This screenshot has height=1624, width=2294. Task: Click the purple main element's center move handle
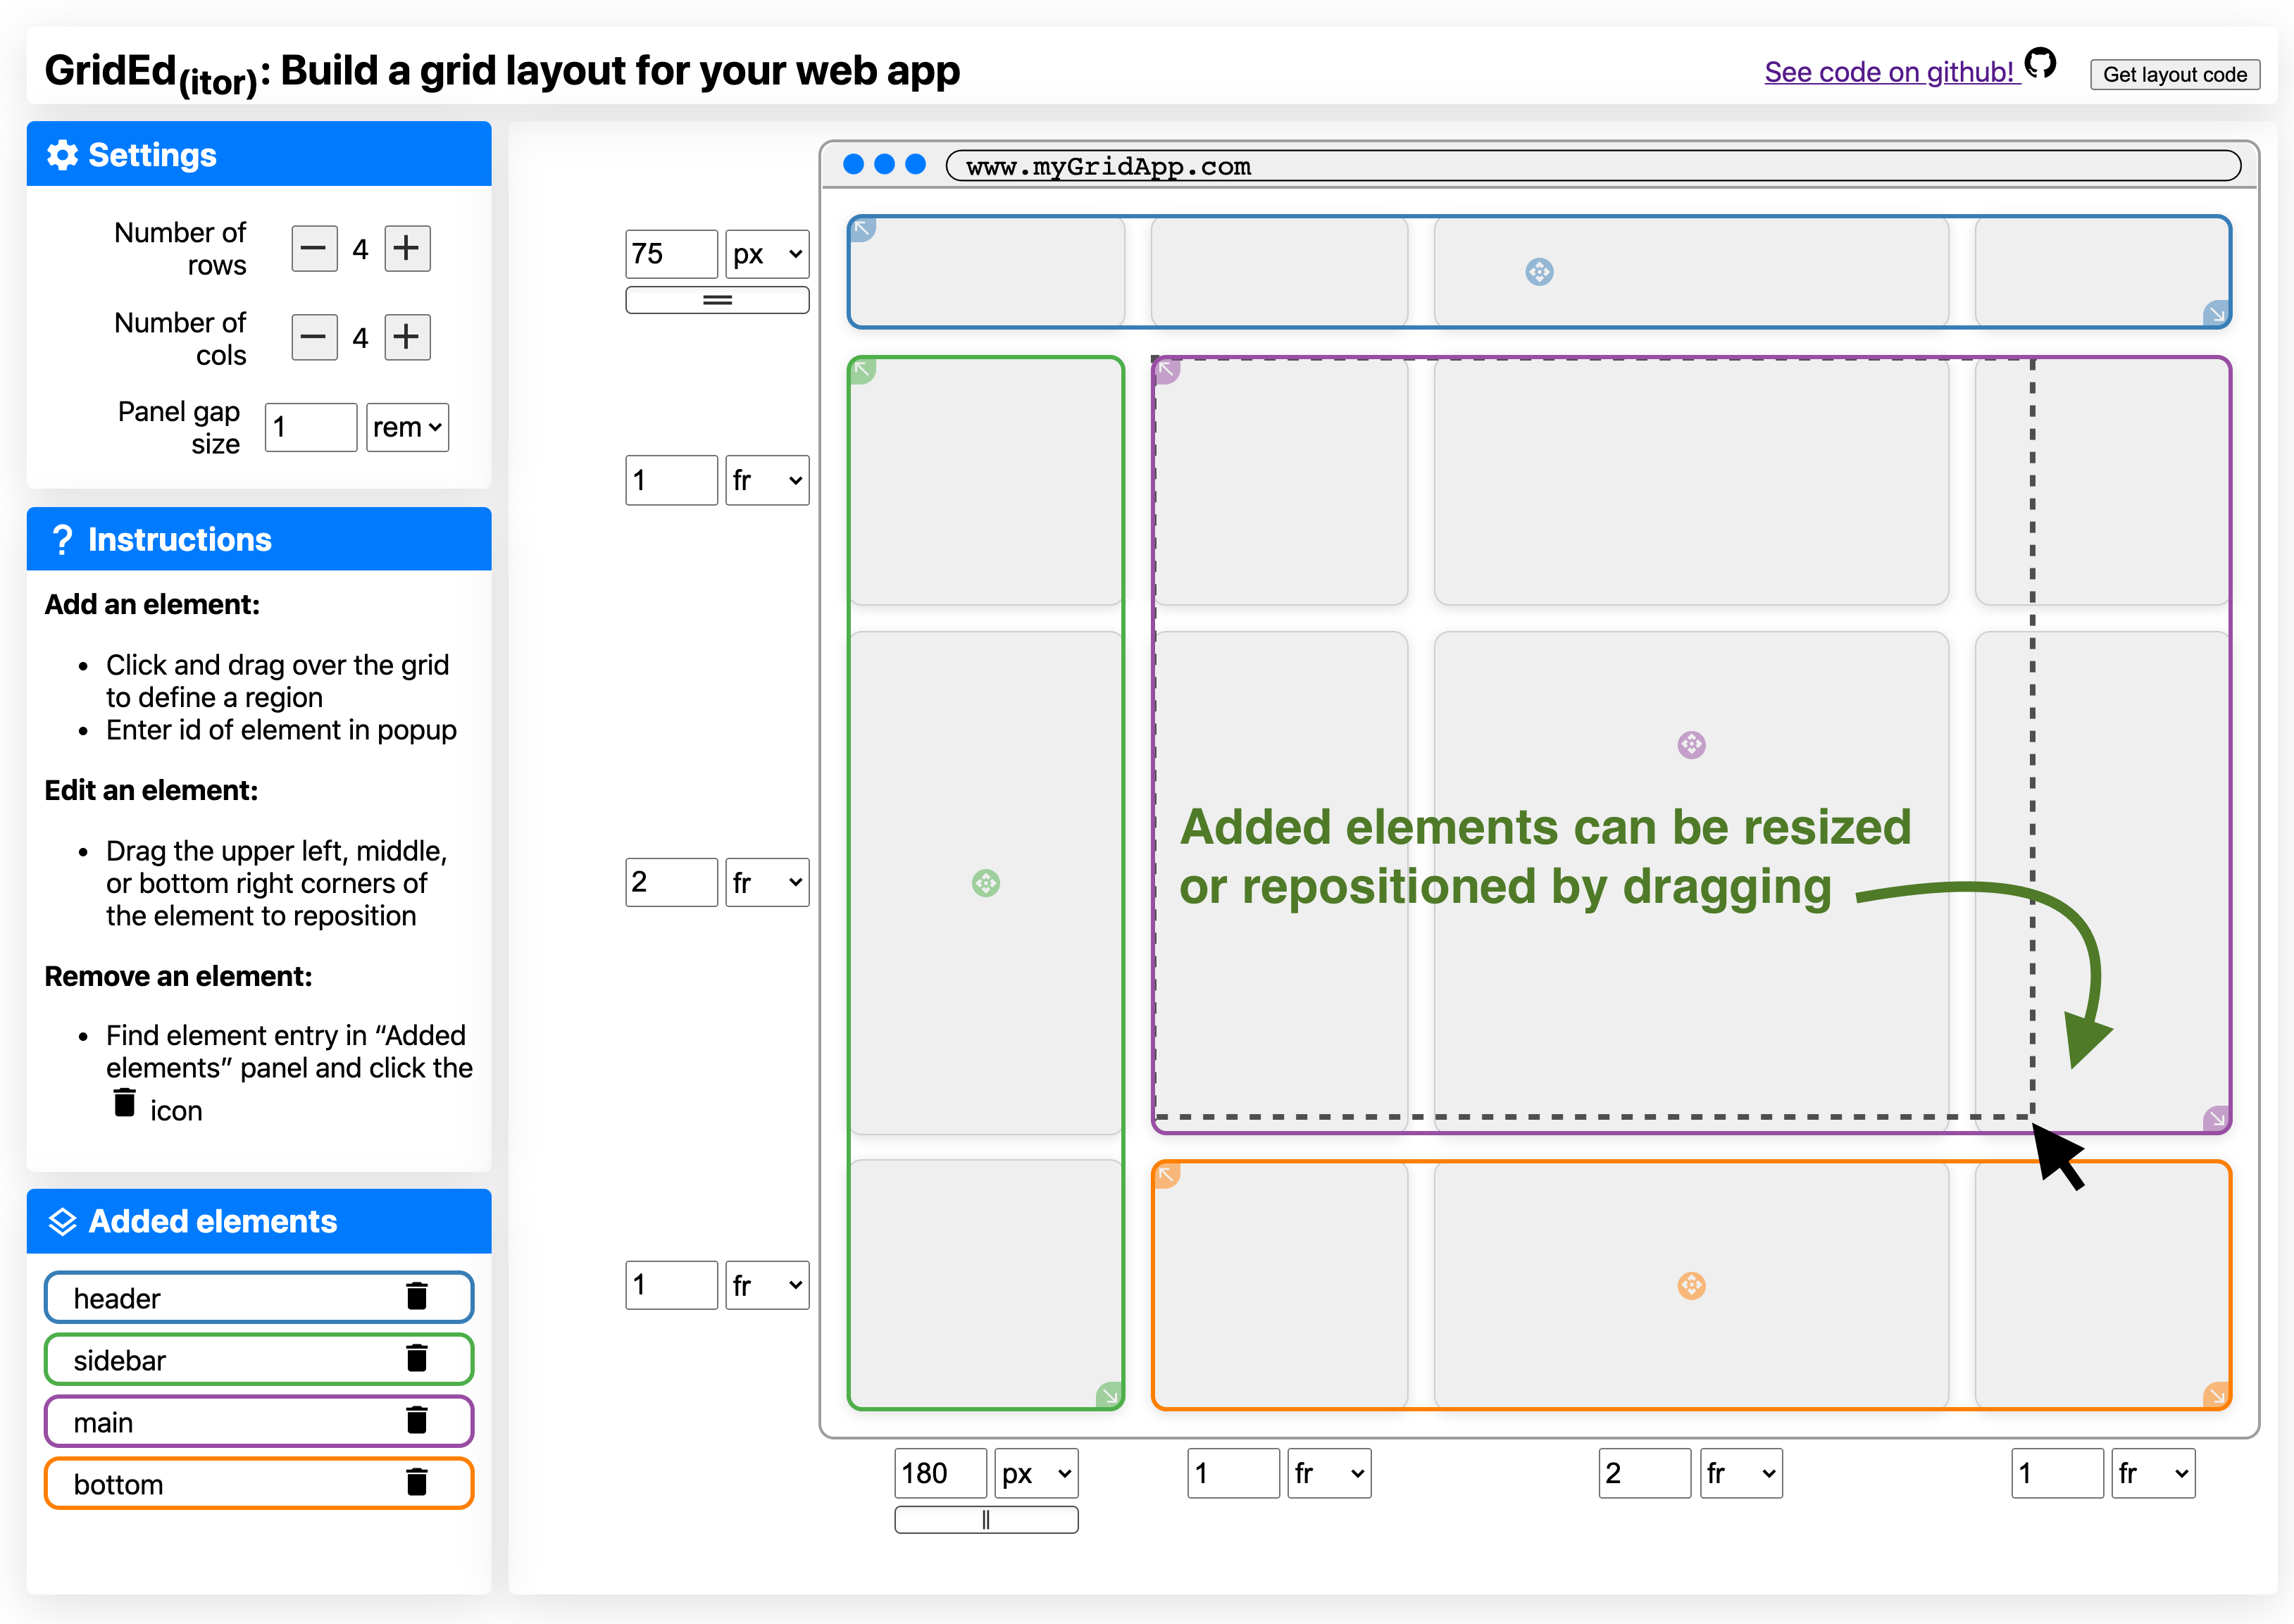pos(1691,745)
